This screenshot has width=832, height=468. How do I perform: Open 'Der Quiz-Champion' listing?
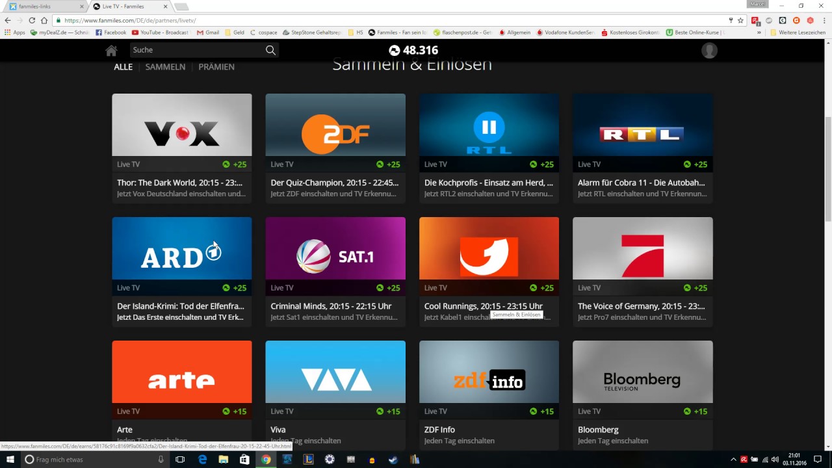pos(335,183)
